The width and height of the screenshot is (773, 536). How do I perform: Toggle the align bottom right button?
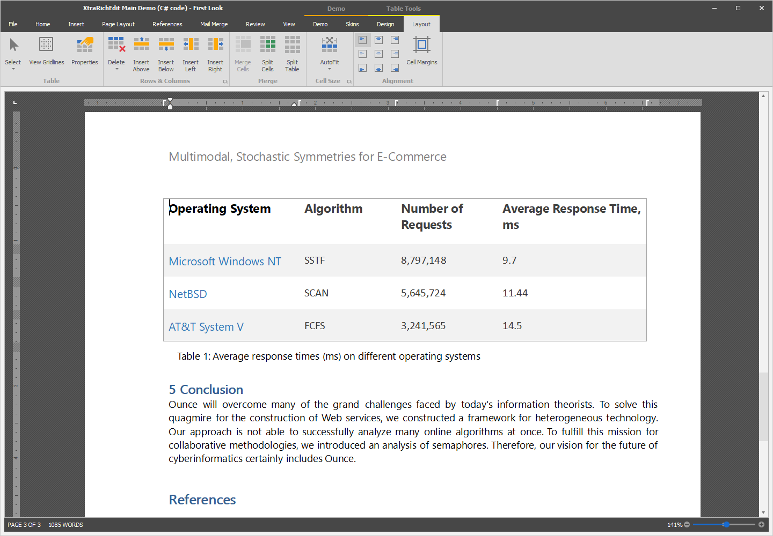395,68
